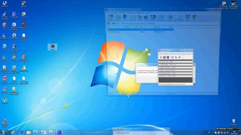Click the Comment icon in WinRAR toolbar
The width and height of the screenshot is (241, 135).
pyautogui.click(x=179, y=18)
